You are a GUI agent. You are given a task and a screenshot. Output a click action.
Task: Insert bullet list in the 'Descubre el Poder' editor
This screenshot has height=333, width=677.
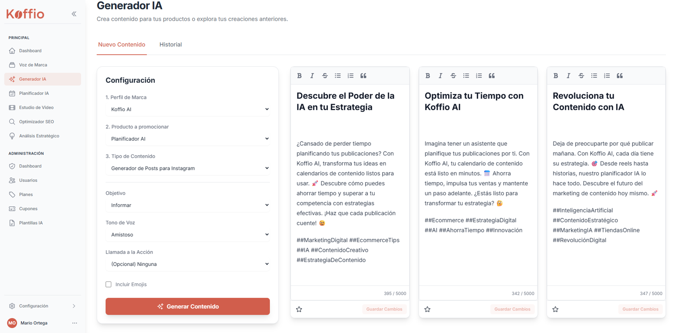click(x=338, y=76)
